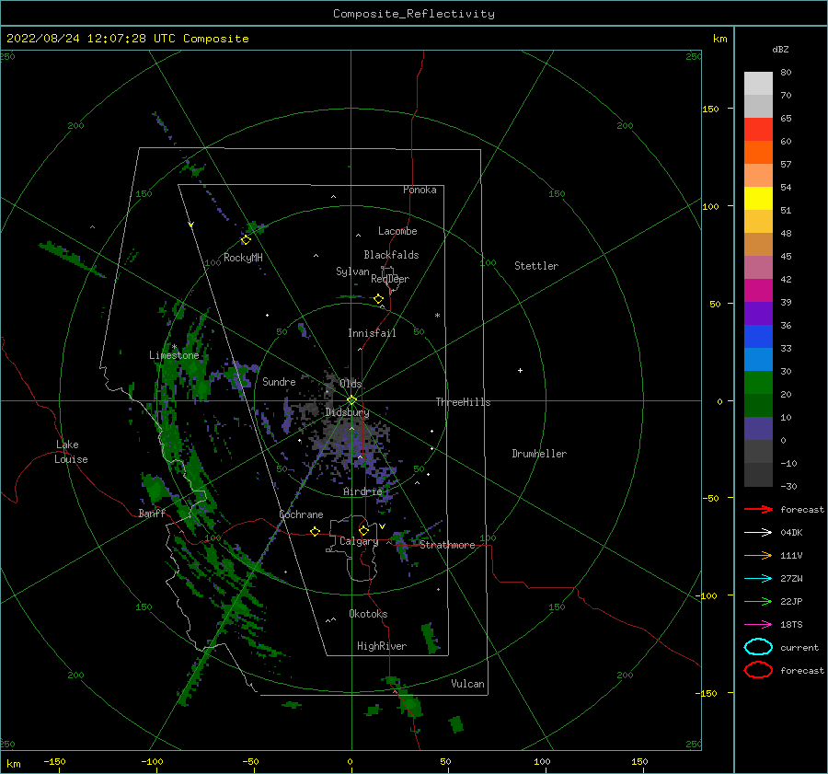Screen dimensions: 828x774
Task: Select the blue 36 dBZ legend swatch
Action: coord(758,336)
